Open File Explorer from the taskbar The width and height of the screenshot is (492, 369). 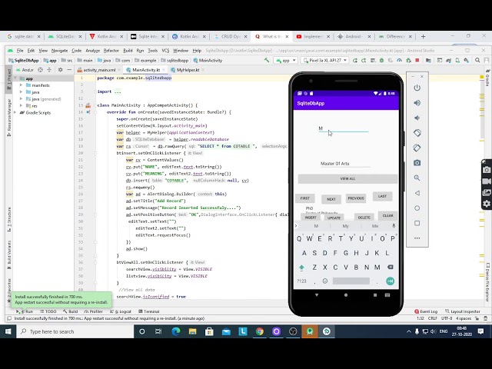192,331
